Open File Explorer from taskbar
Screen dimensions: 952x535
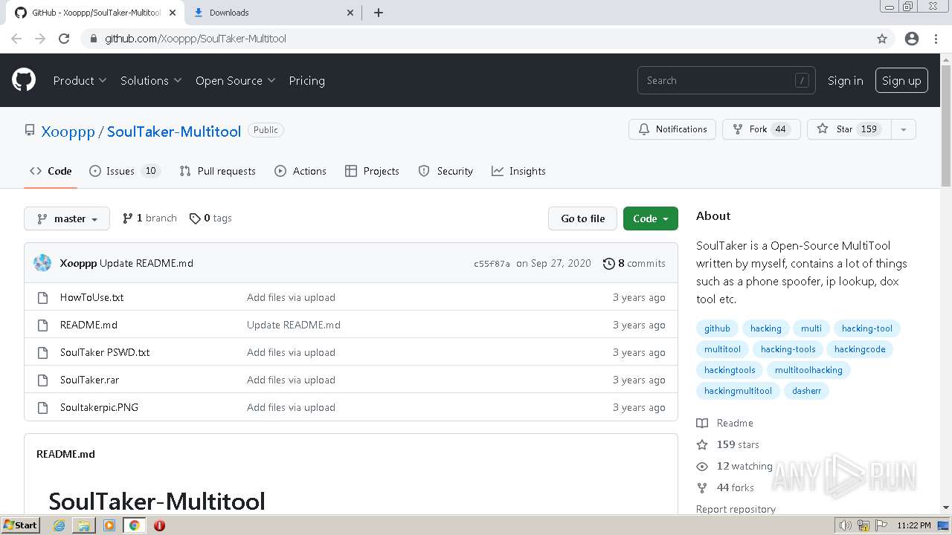84,525
